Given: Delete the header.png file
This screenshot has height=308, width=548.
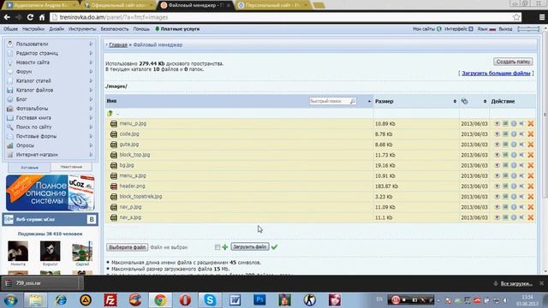Looking at the screenshot, I should (531, 187).
